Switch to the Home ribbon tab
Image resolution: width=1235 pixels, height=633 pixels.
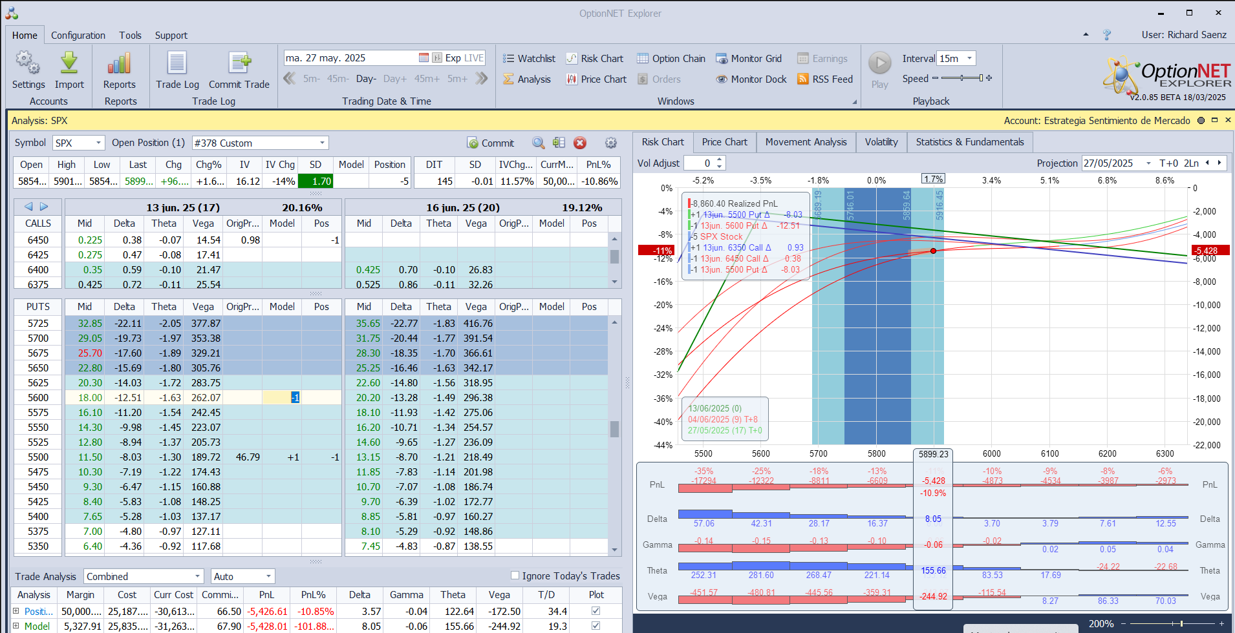(x=25, y=36)
